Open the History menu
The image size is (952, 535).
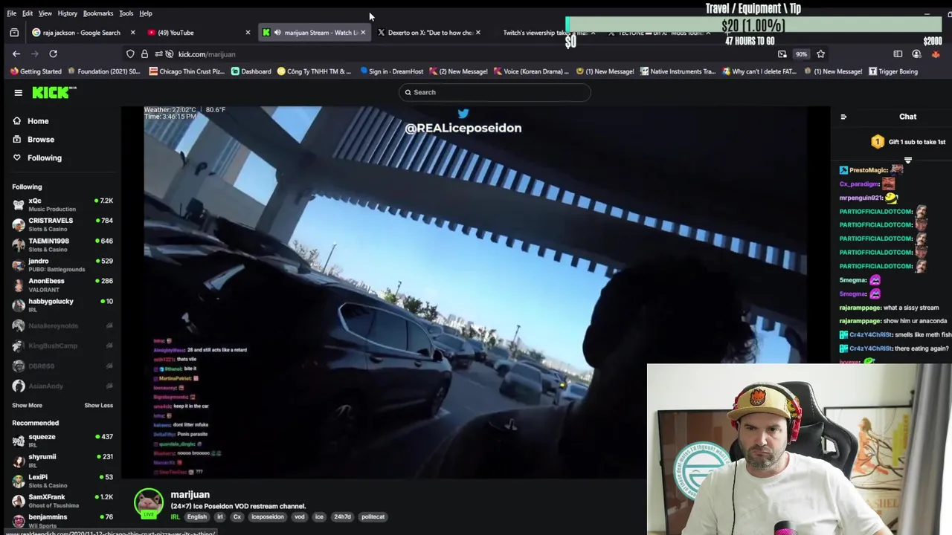(68, 13)
